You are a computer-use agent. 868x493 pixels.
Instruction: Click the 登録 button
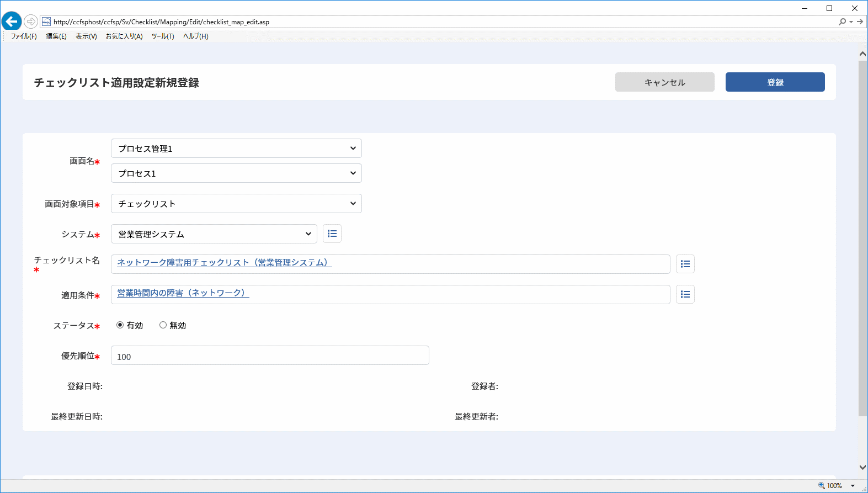[775, 82]
